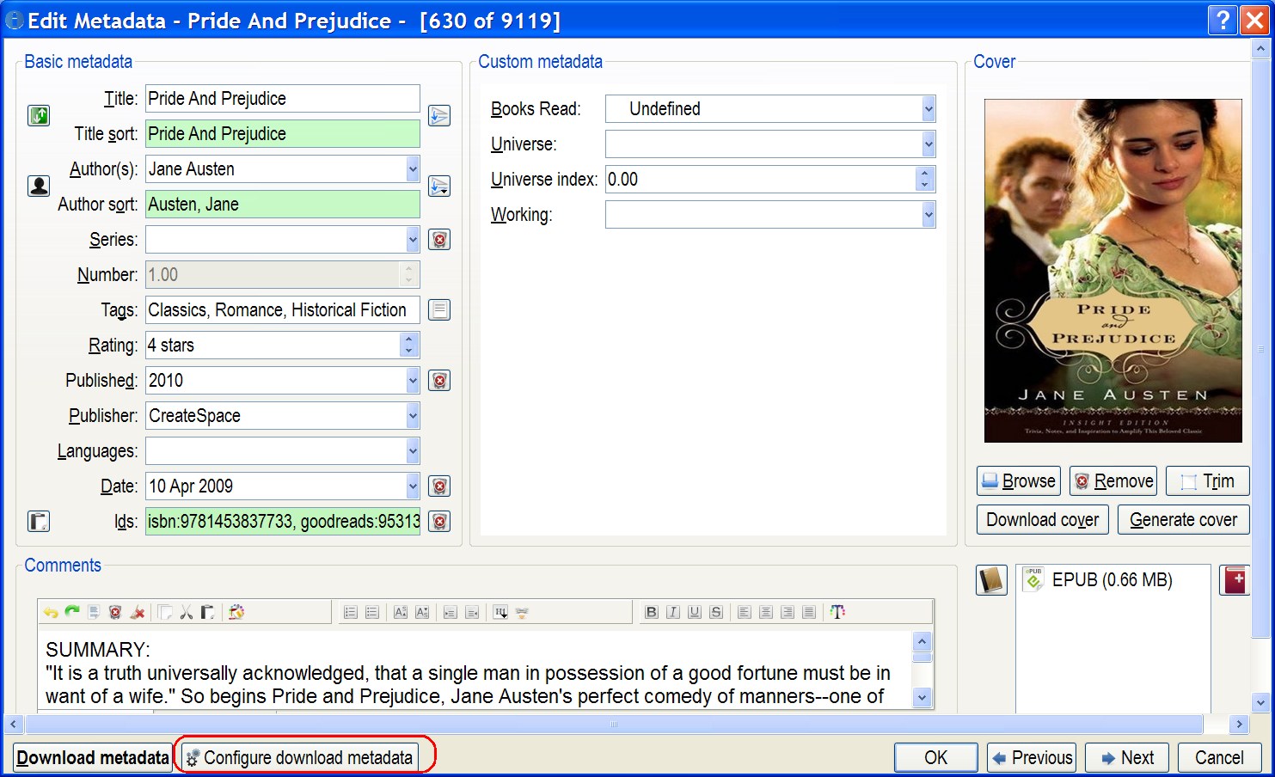The image size is (1275, 777).
Task: Redo the comments edit
Action: pyautogui.click(x=72, y=612)
